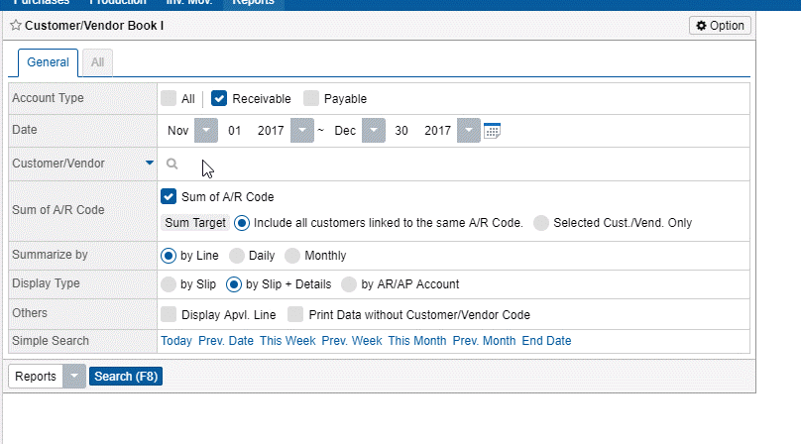The image size is (801, 444).
Task: Select summarize by Line radio
Action: pos(169,256)
